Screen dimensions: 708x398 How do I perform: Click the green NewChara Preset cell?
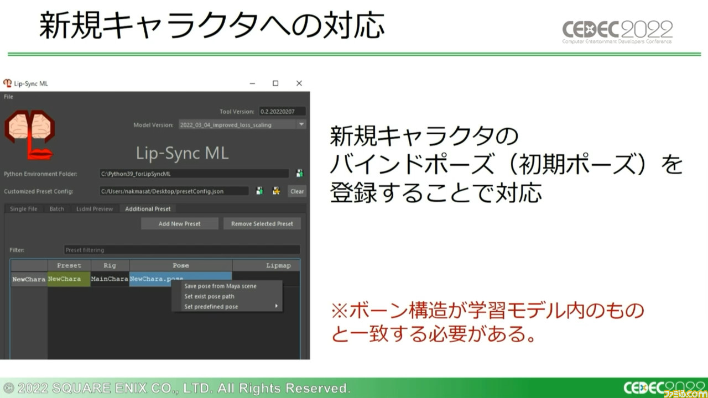point(69,279)
